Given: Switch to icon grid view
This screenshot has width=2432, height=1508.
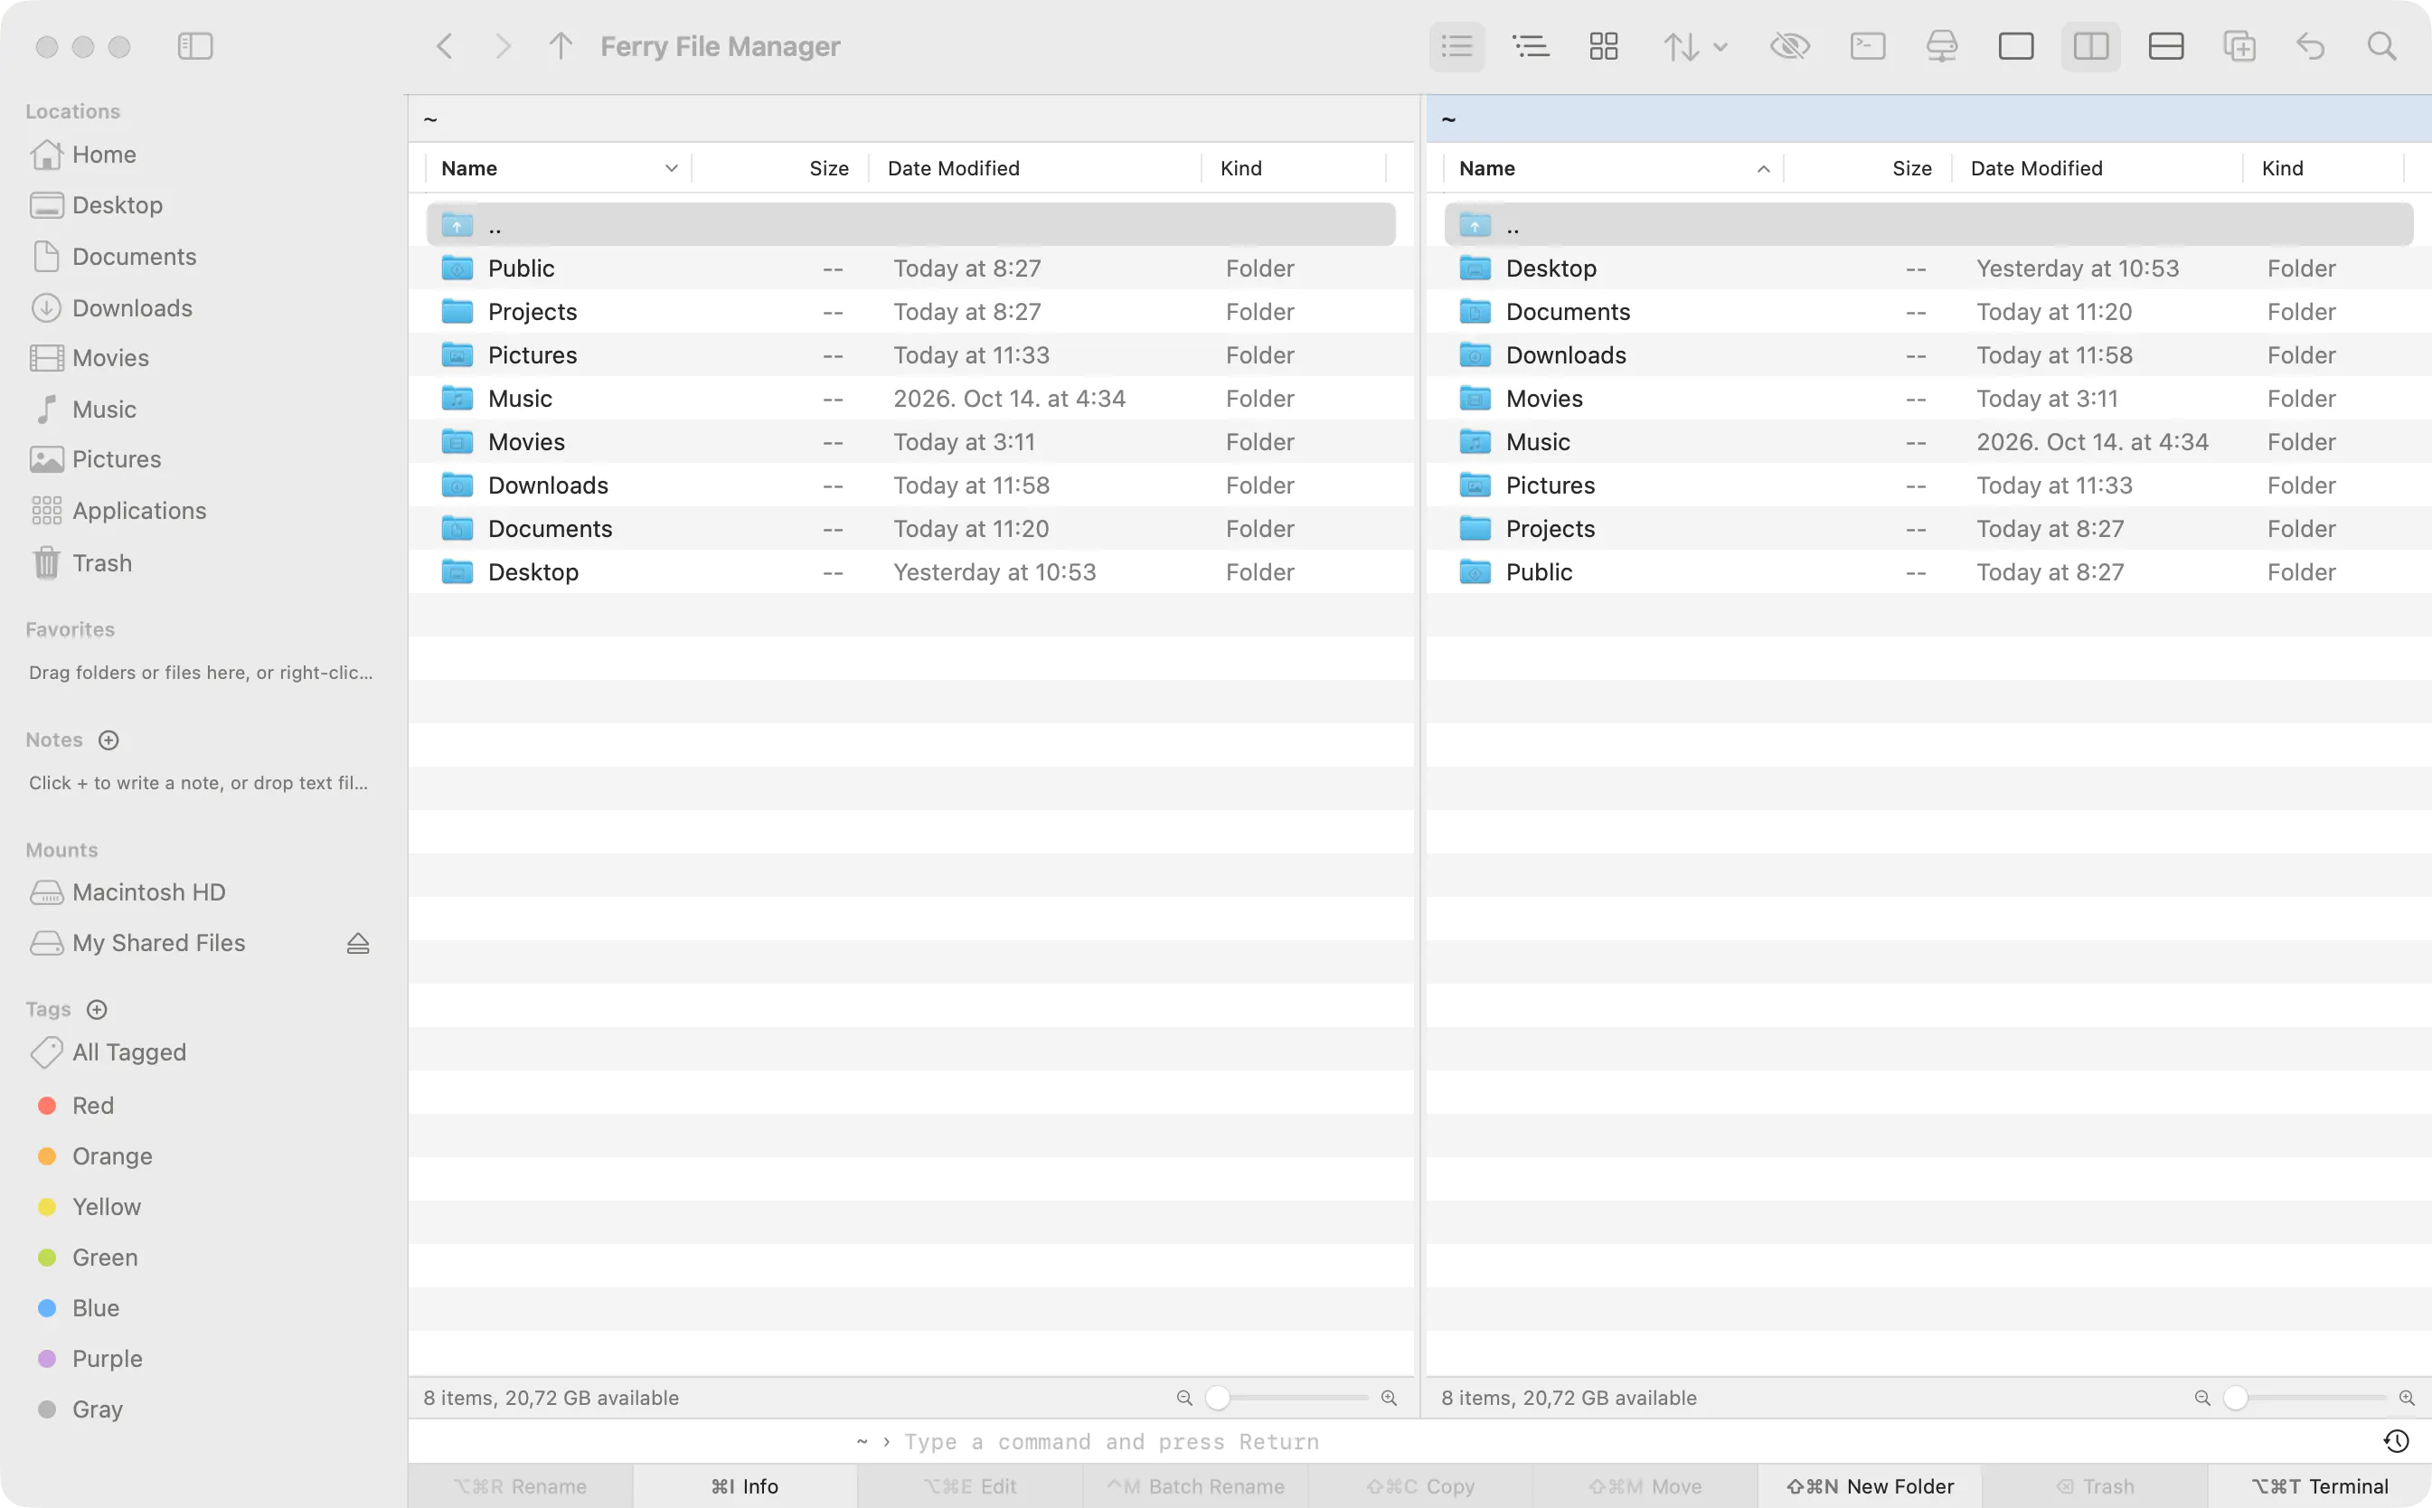Looking at the screenshot, I should pos(1603,46).
